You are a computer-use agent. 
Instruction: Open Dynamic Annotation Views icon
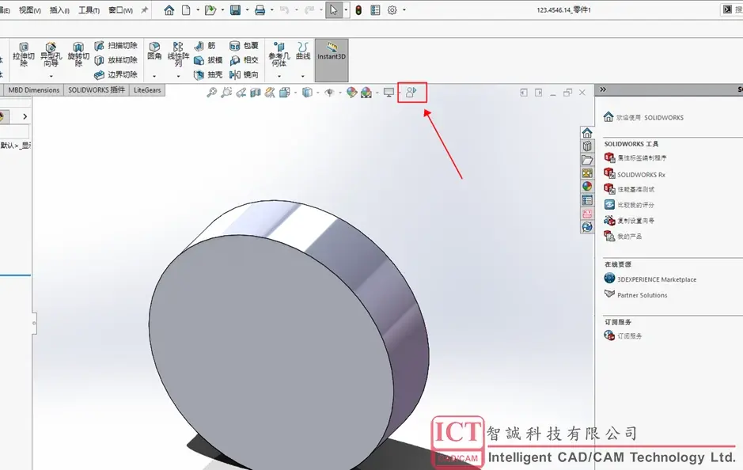click(x=270, y=93)
